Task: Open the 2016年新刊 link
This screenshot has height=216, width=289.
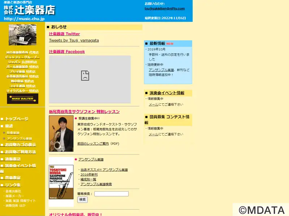Action: click(89, 175)
